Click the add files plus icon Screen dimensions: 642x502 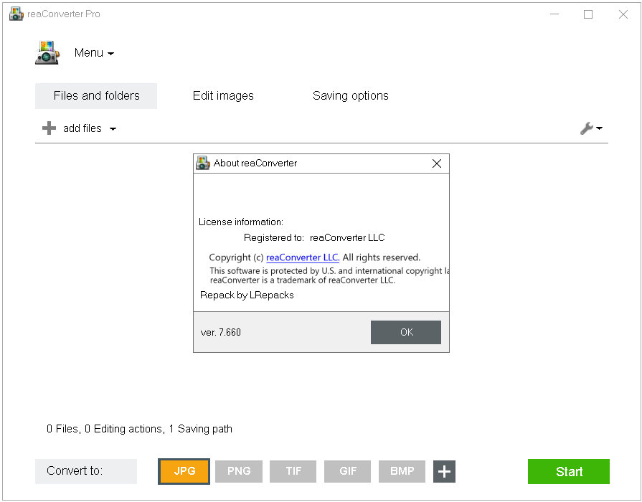(x=49, y=128)
